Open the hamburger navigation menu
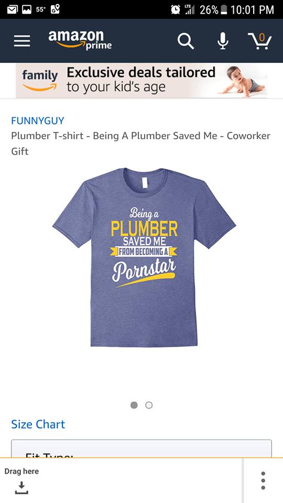The width and height of the screenshot is (283, 503). coord(22,41)
